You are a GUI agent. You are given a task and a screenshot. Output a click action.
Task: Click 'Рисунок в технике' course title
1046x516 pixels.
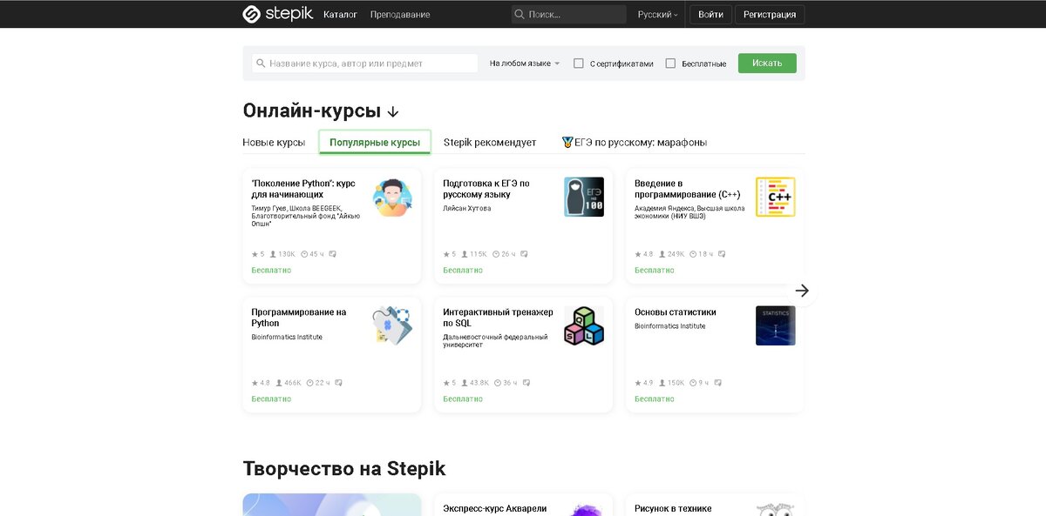coord(673,508)
